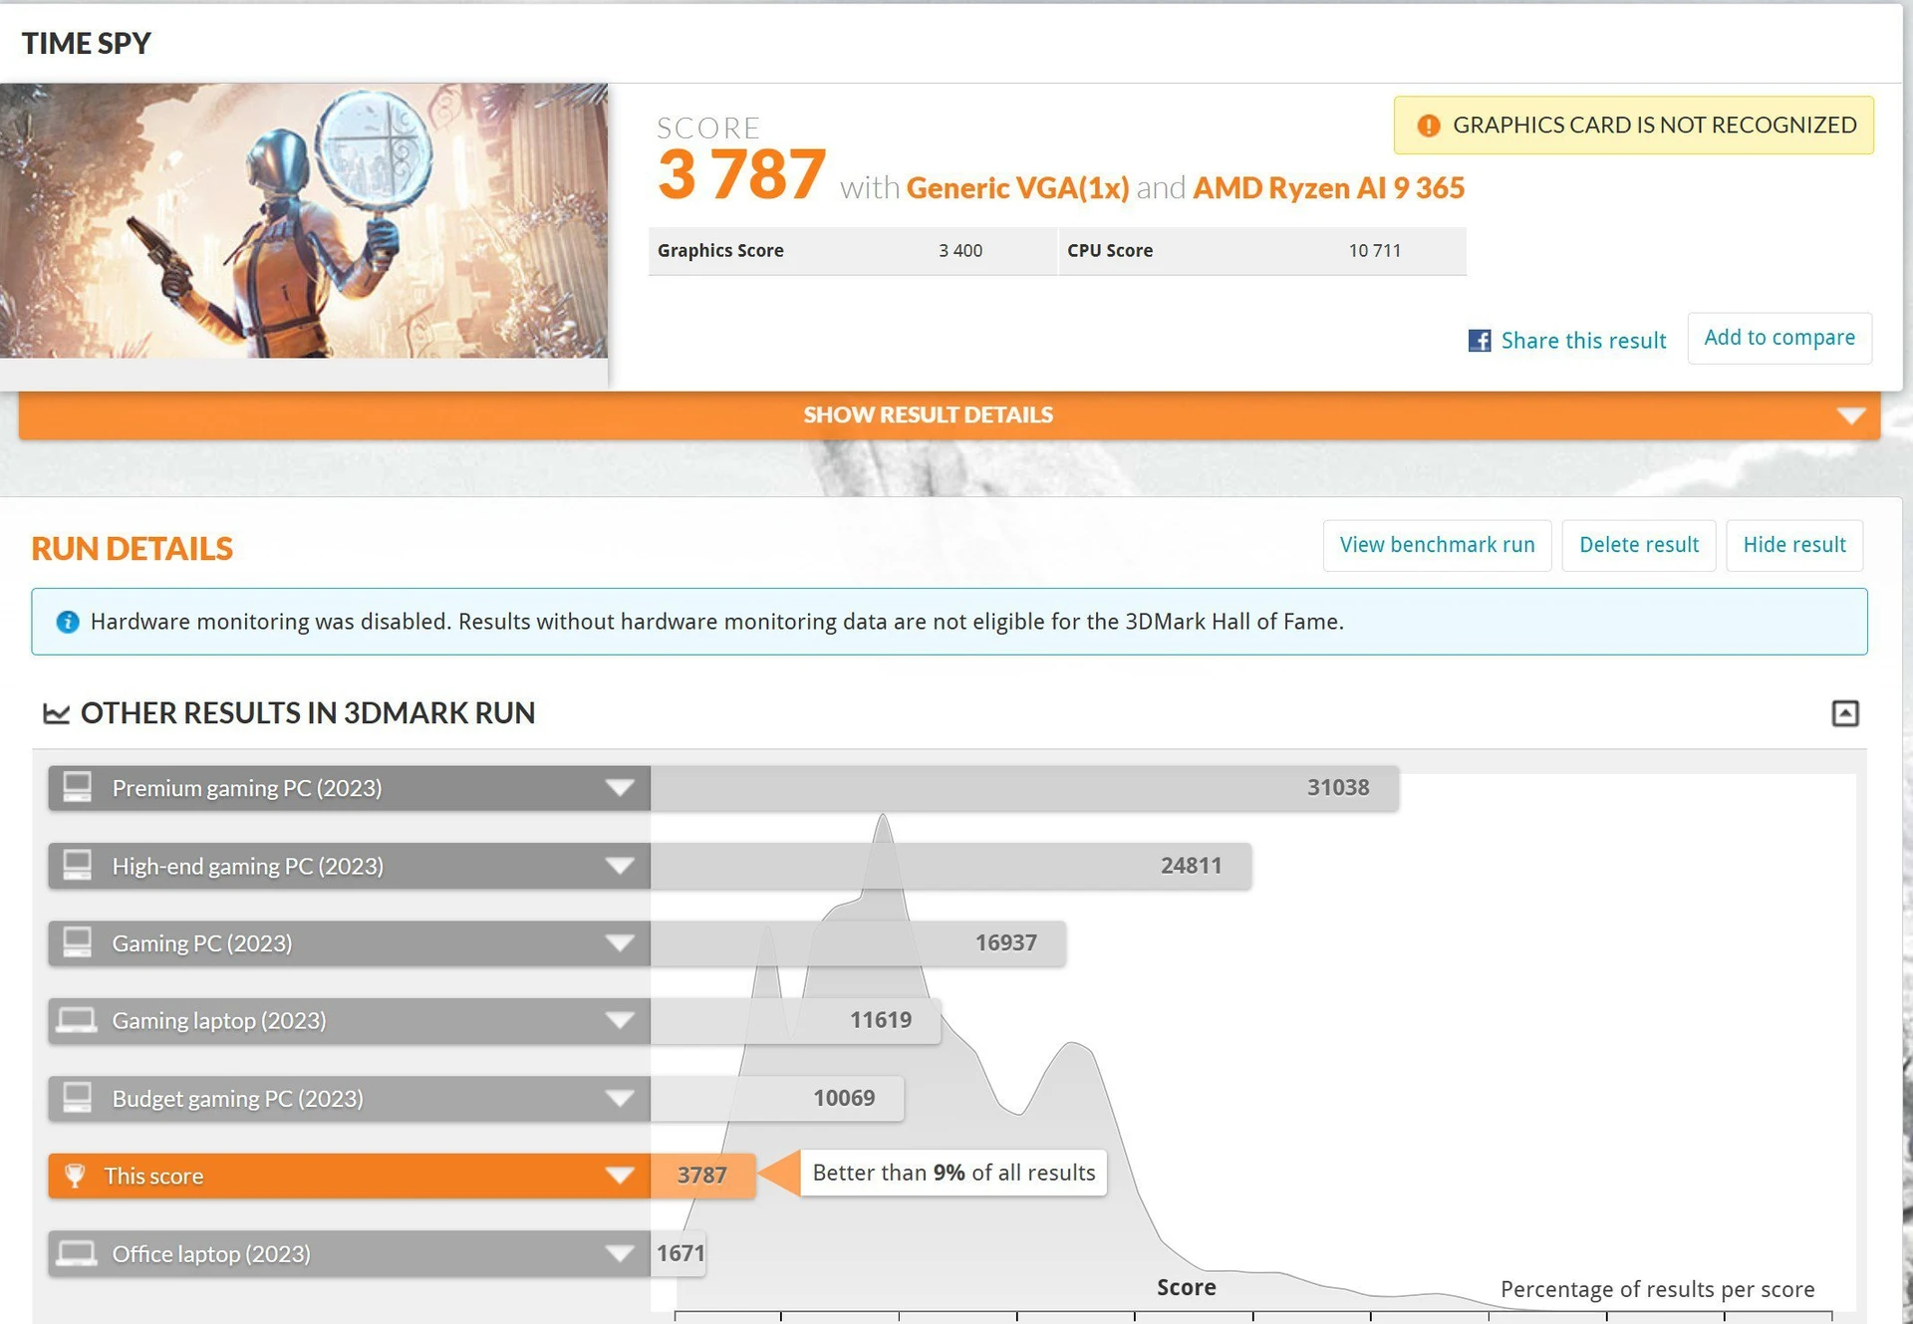Click the laptop icon on Gaming laptop row
Image resolution: width=1913 pixels, height=1324 pixels.
tap(77, 1020)
